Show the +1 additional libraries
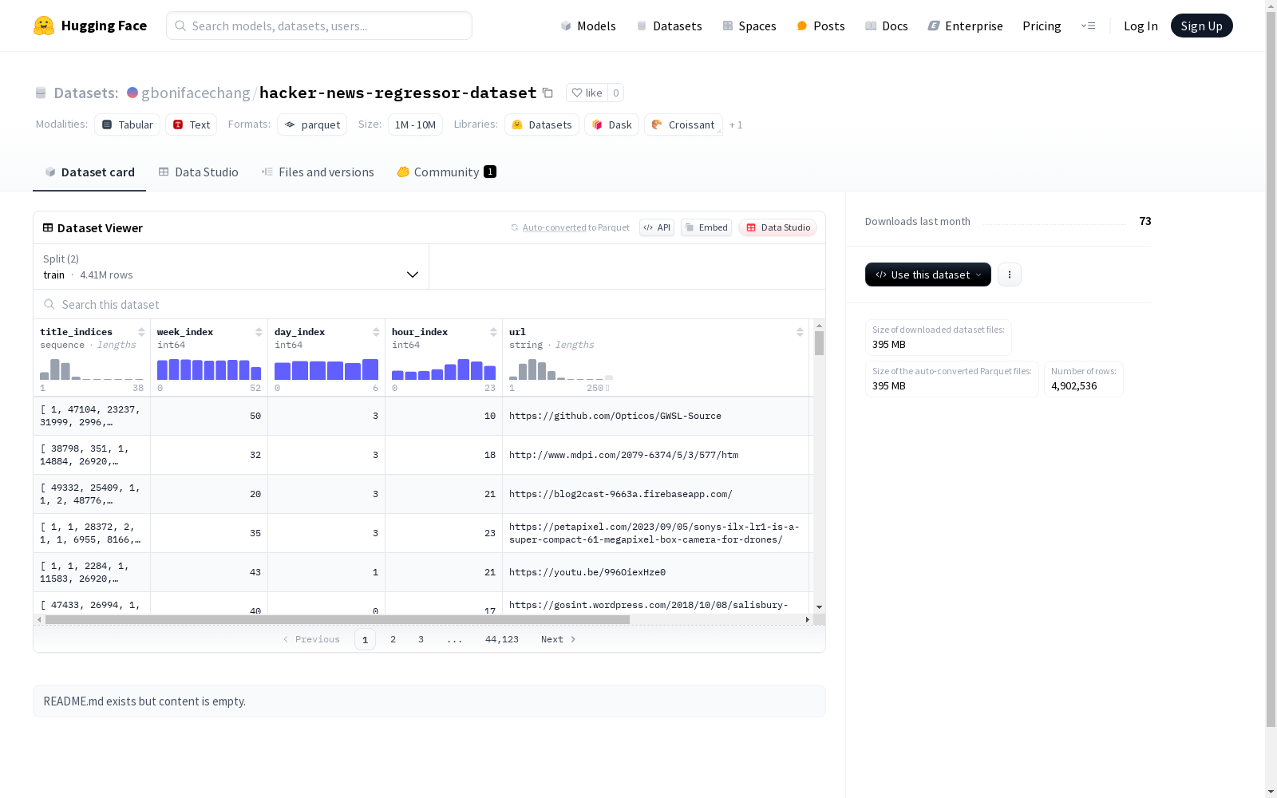1277x798 pixels. coord(736,124)
